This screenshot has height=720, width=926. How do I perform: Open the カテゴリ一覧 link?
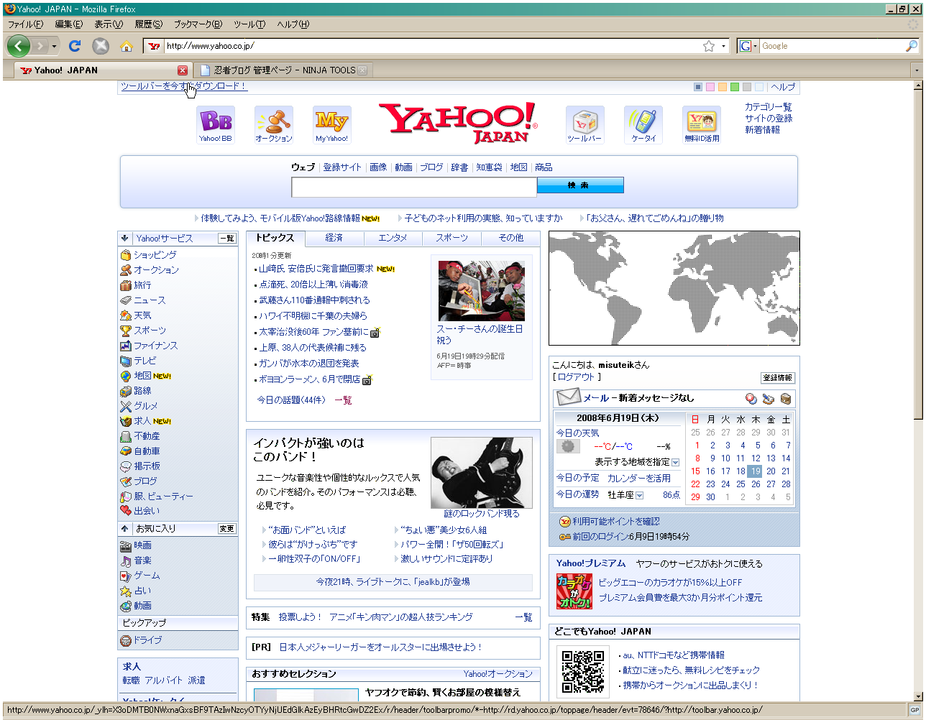[768, 107]
